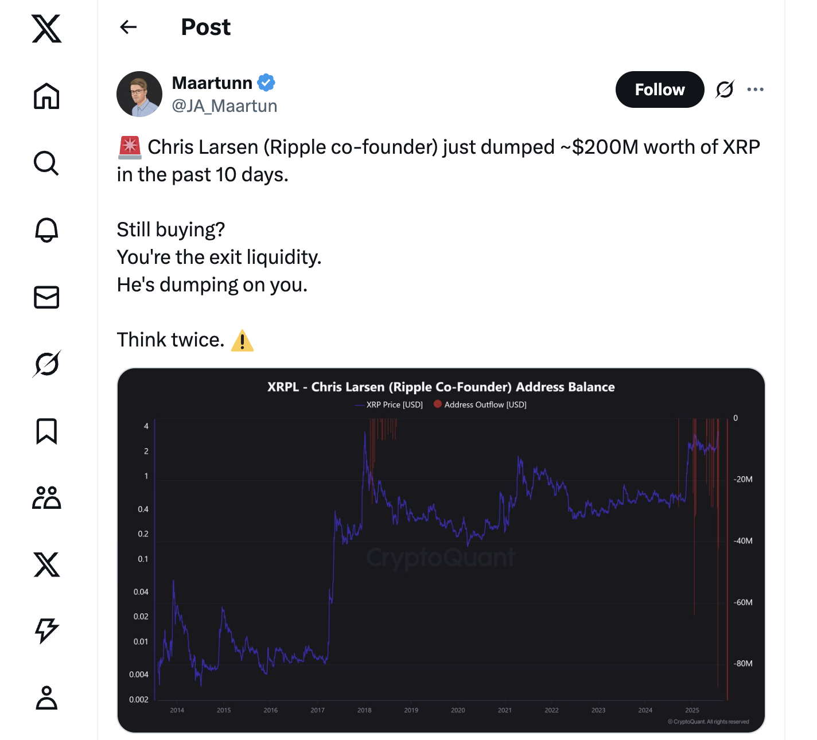Open Communities people icon

[x=46, y=497]
